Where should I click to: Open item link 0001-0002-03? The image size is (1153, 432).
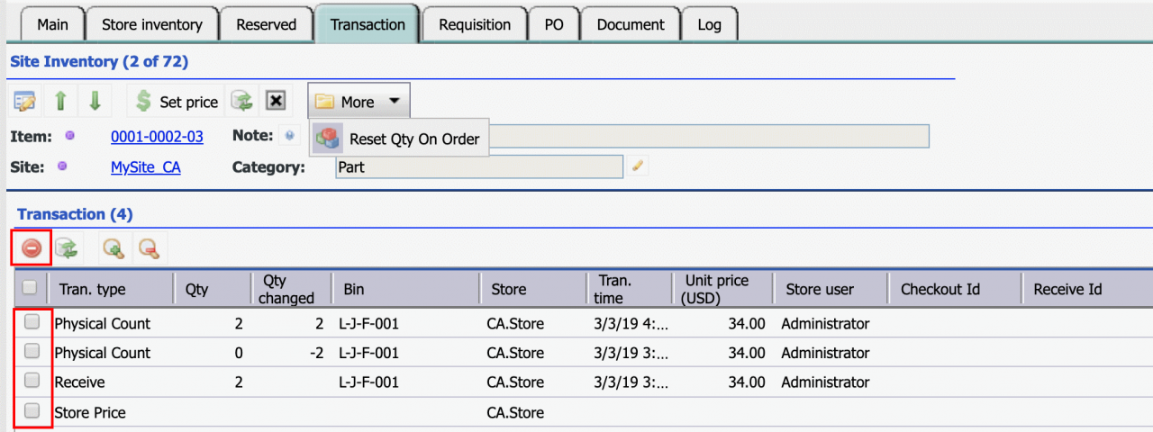(157, 137)
